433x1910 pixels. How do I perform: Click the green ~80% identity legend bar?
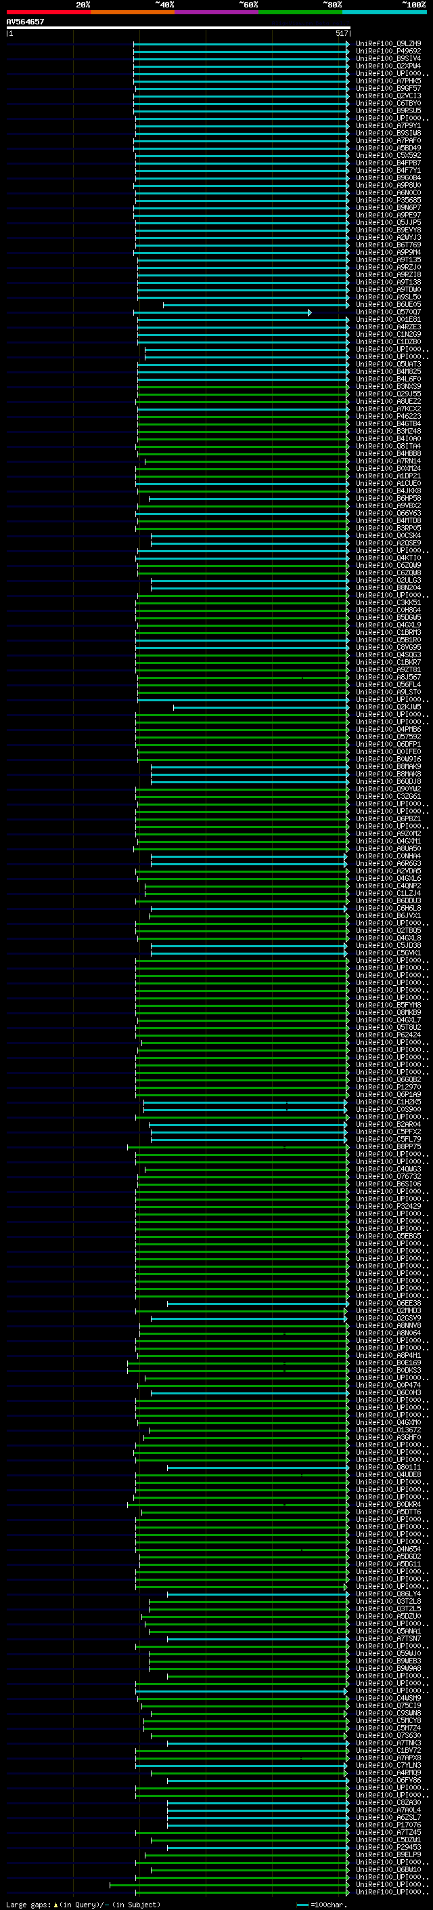pos(300,12)
